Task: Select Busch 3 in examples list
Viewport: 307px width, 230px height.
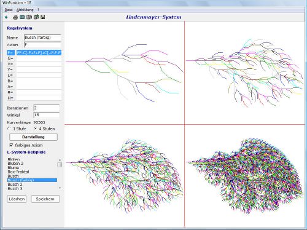Action: pyautogui.click(x=15, y=189)
